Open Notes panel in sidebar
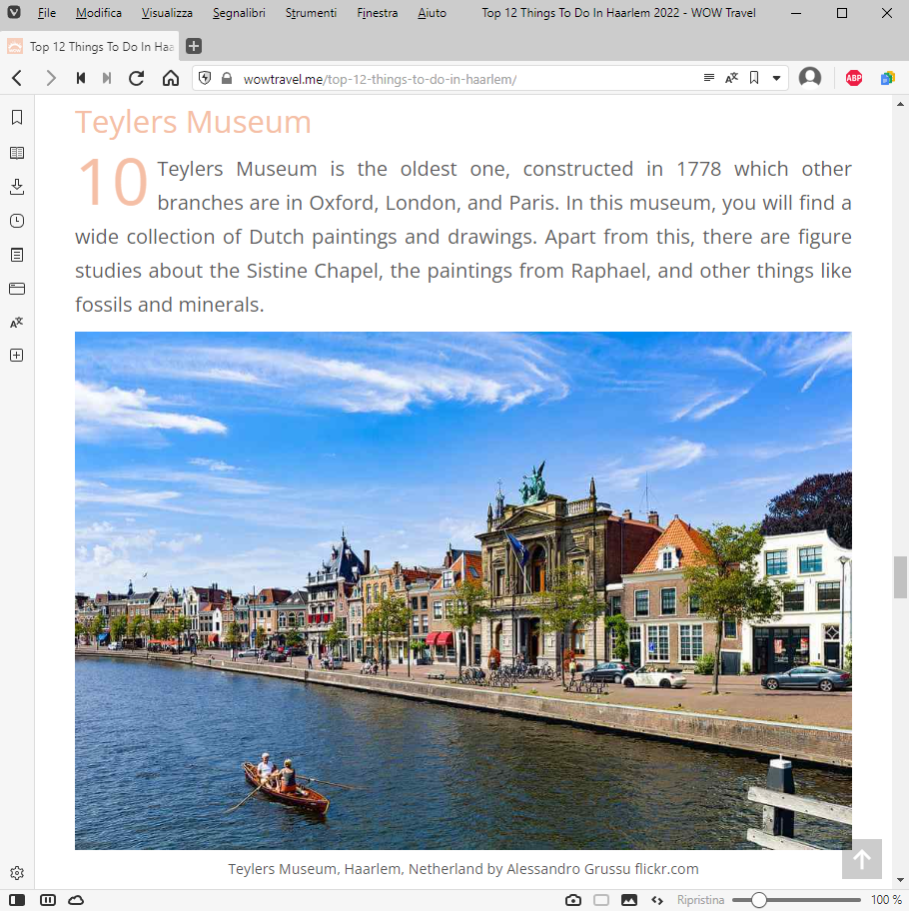909x911 pixels. point(17,255)
